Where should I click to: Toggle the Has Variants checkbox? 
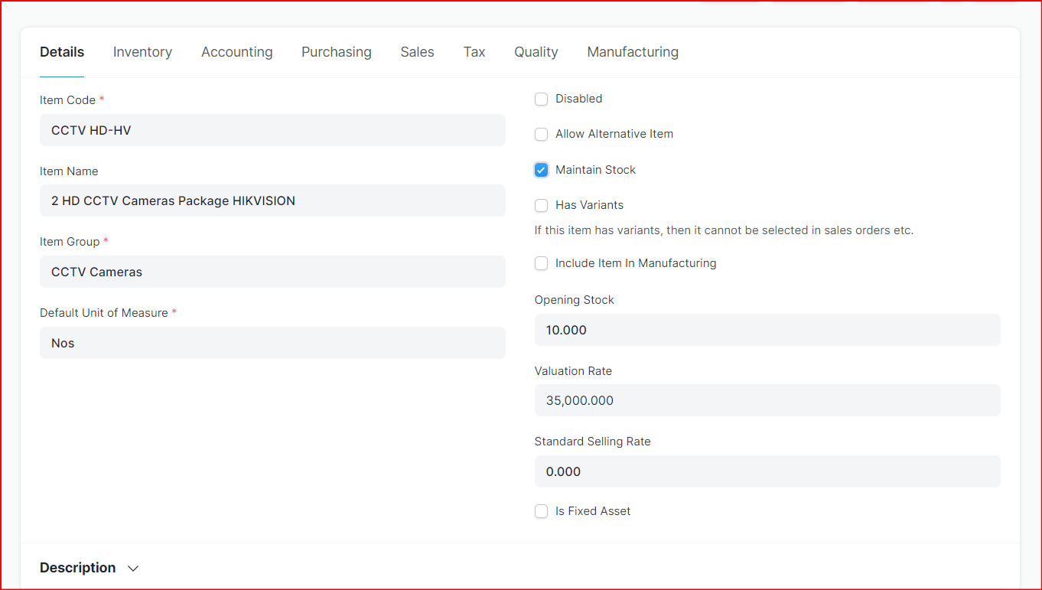(542, 205)
